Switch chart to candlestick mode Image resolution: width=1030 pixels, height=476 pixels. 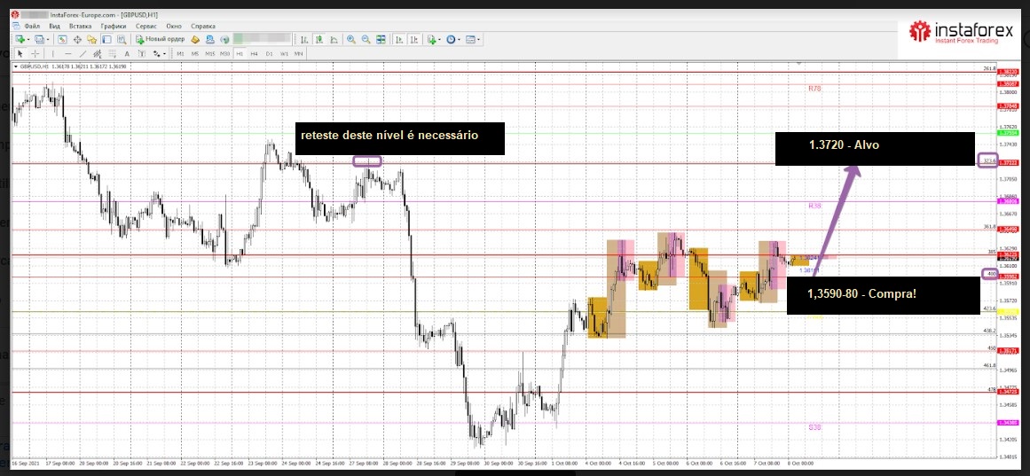coord(318,40)
